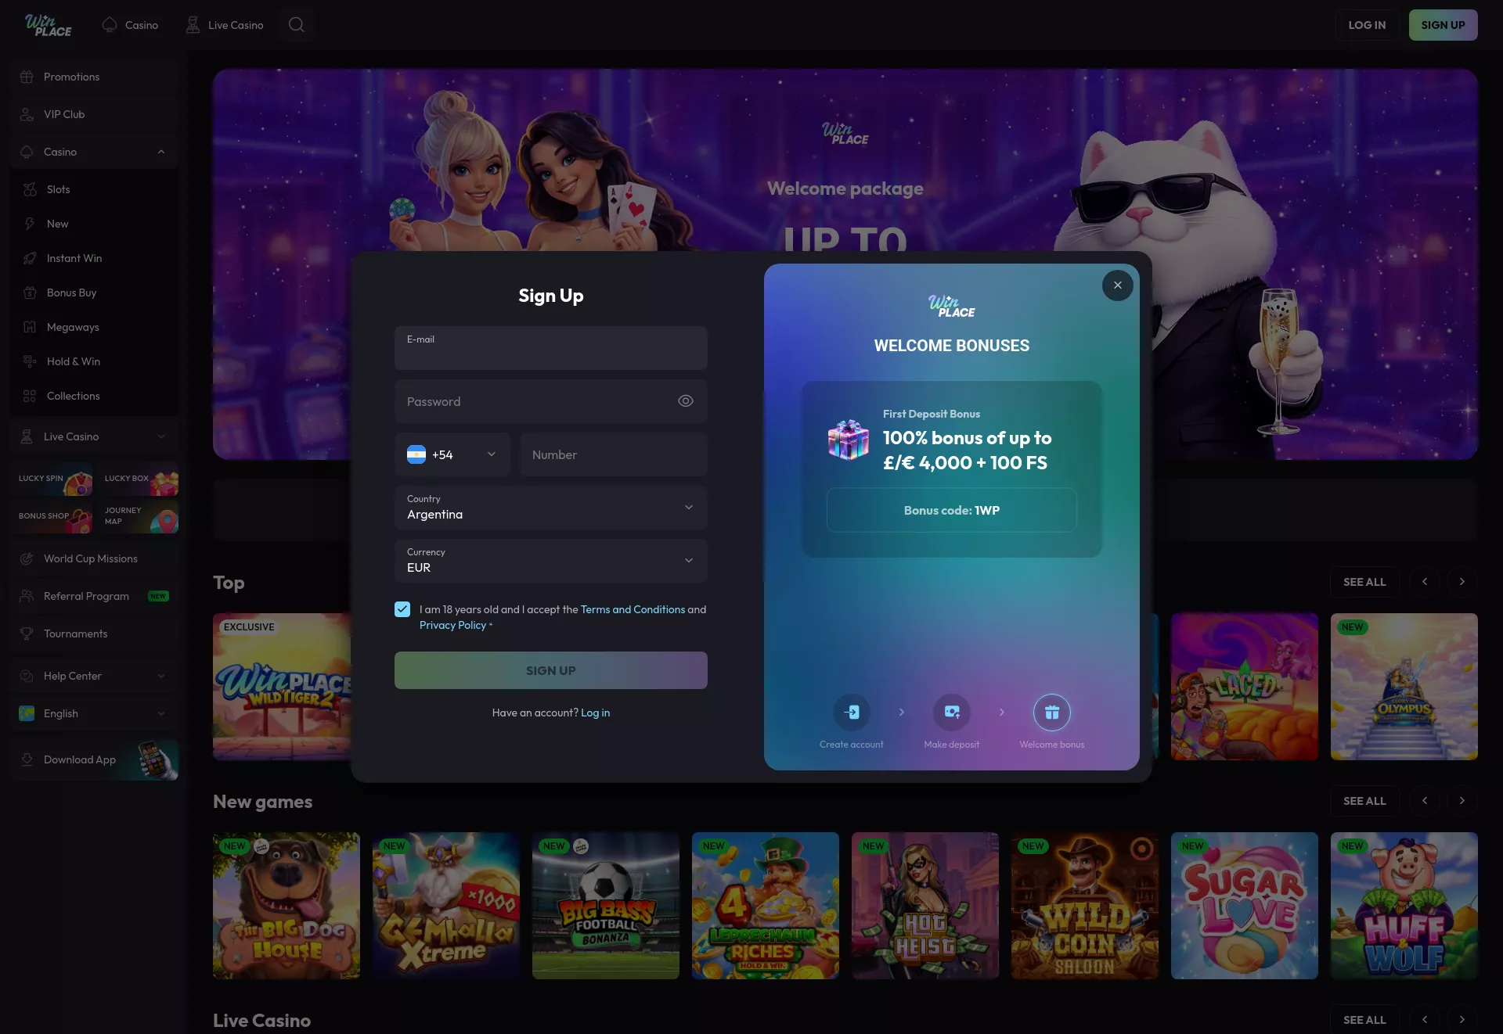Open Big Bass Football Bonanza thumbnail
Image resolution: width=1503 pixels, height=1034 pixels.
(606, 906)
